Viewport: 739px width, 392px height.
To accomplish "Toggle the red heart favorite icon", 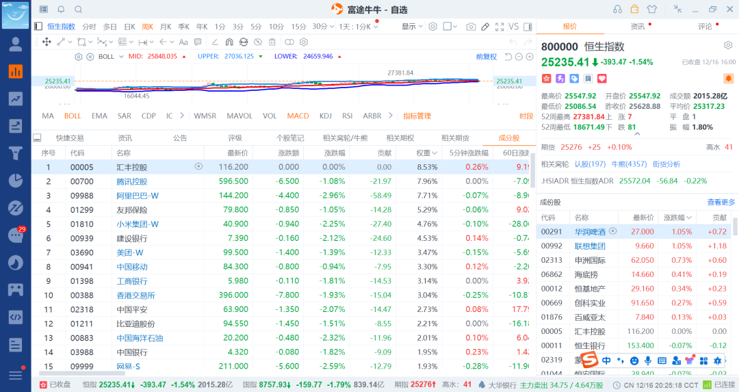I will click(x=602, y=78).
